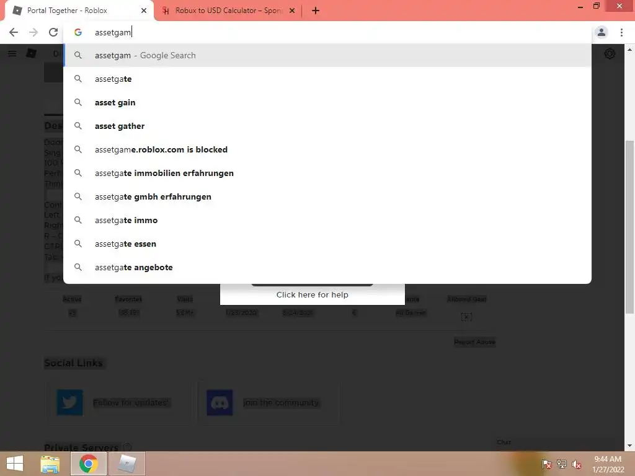Viewport: 635px width, 476px height.
Task: Open the Chrome profile avatar
Action: pos(602,32)
